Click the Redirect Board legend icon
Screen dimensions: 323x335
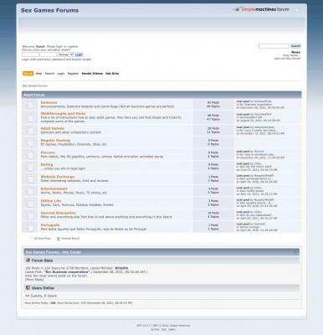tap(59, 239)
